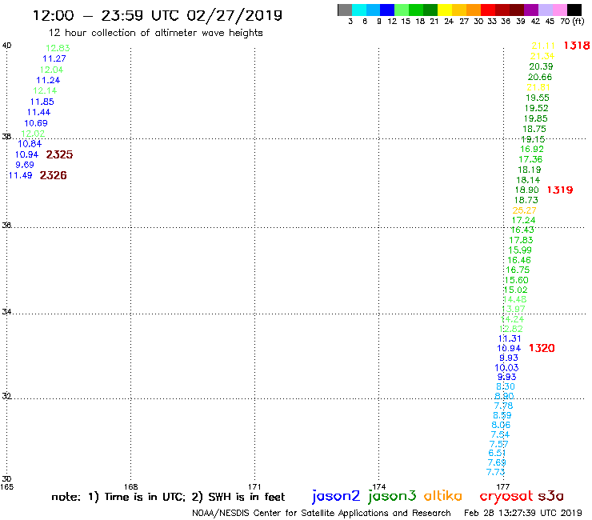The image size is (592, 520).
Task: Click the wave height value '19.85'
Action: 535,118
